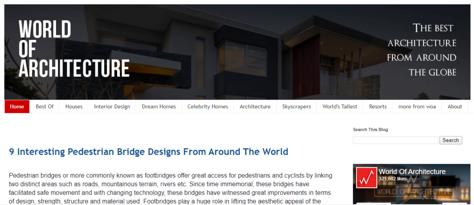This screenshot has width=474, height=205.
Task: Open the About page
Action: 455,106
